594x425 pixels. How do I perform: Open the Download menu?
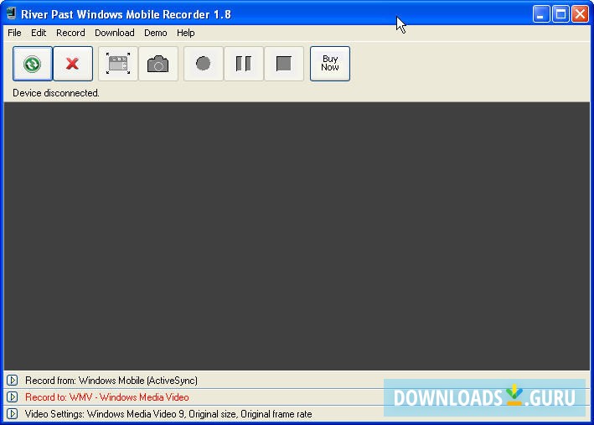(x=115, y=33)
